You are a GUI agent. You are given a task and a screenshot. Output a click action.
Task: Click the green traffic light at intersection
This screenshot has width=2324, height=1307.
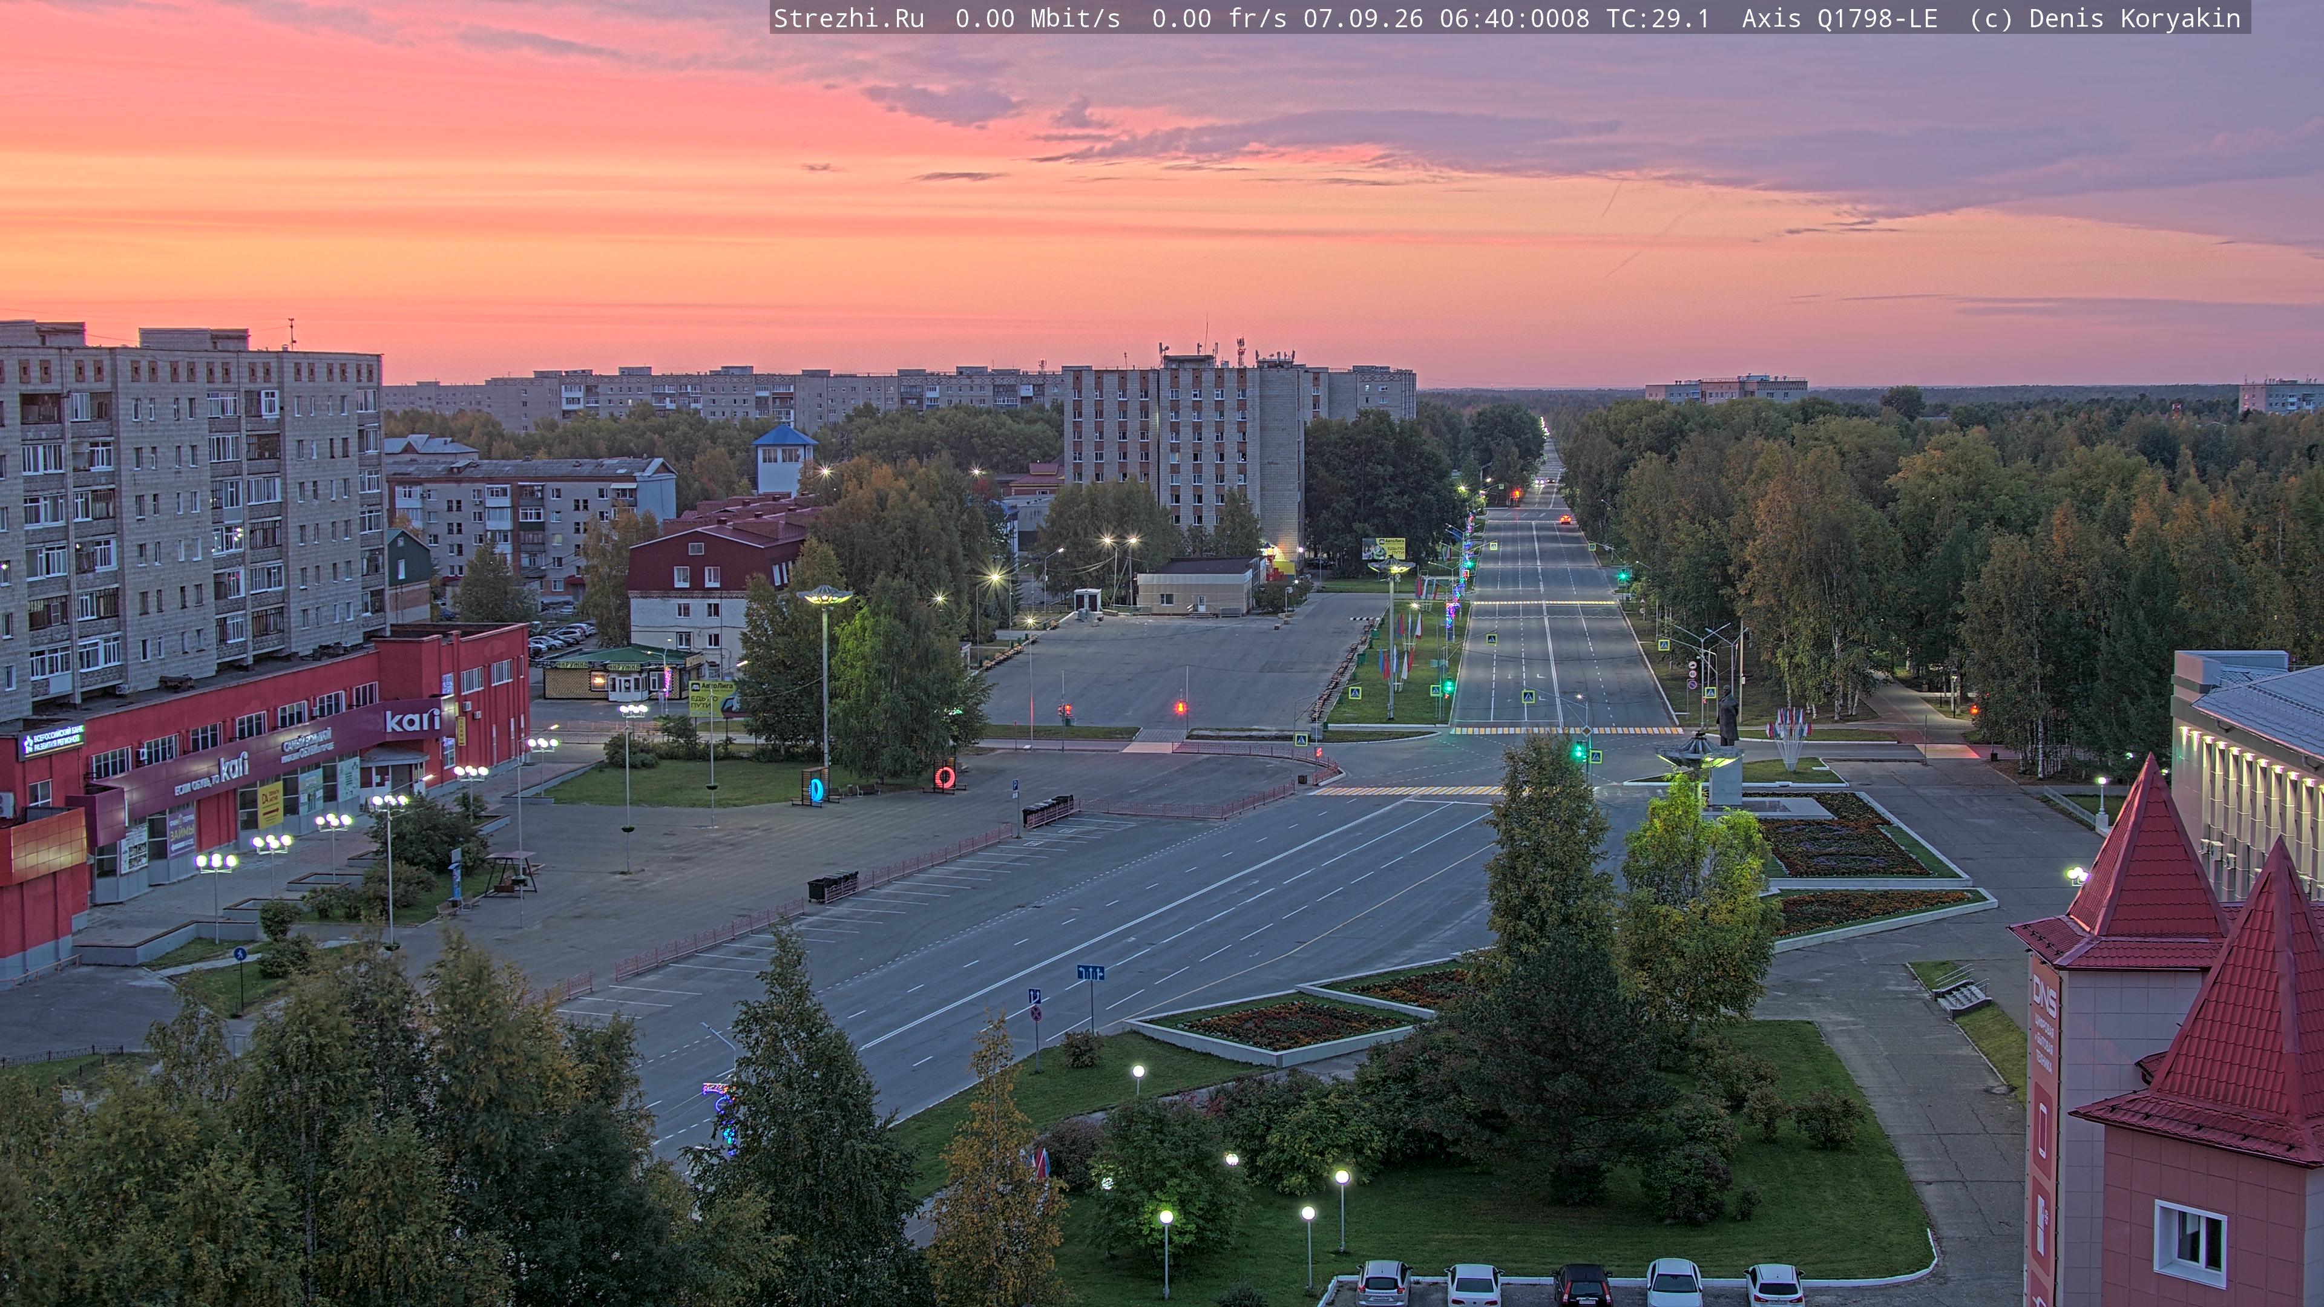pyautogui.click(x=1578, y=748)
